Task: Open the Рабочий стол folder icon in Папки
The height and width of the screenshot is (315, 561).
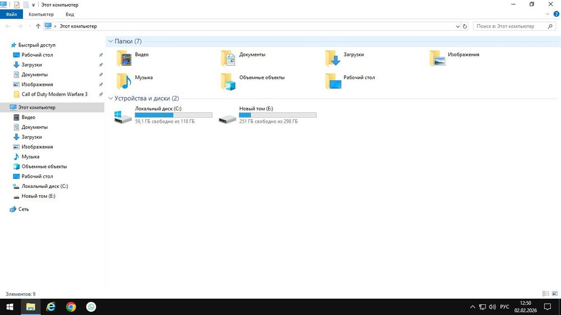Action: tap(333, 81)
